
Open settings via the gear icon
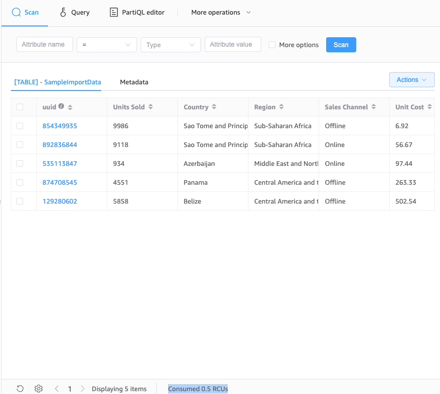click(39, 389)
